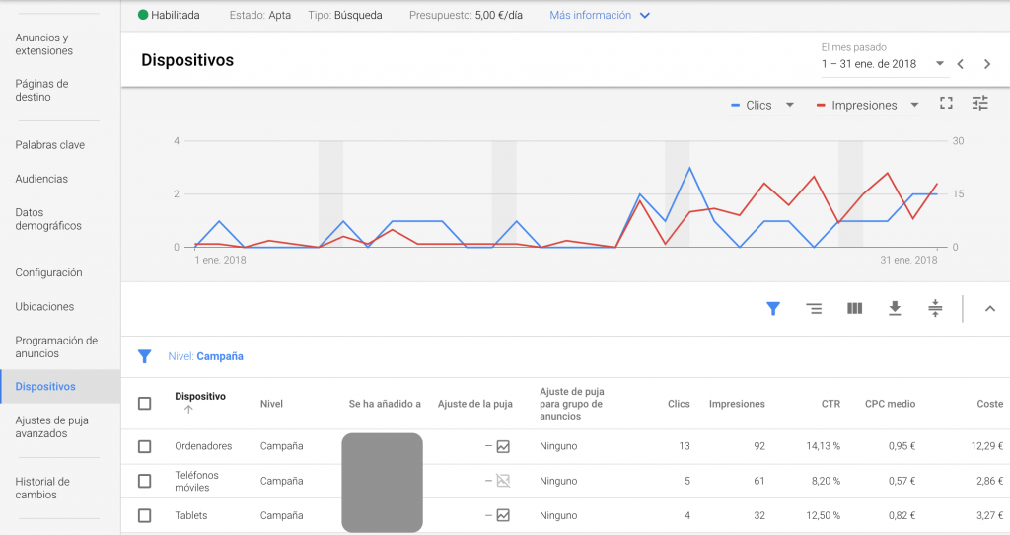Click the red Impresiones legend color marker
This screenshot has height=535, width=1010.
tap(821, 105)
